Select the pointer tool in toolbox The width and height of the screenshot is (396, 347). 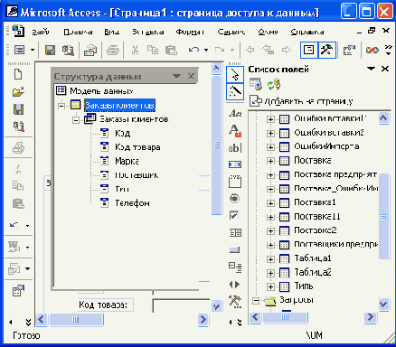coord(235,74)
